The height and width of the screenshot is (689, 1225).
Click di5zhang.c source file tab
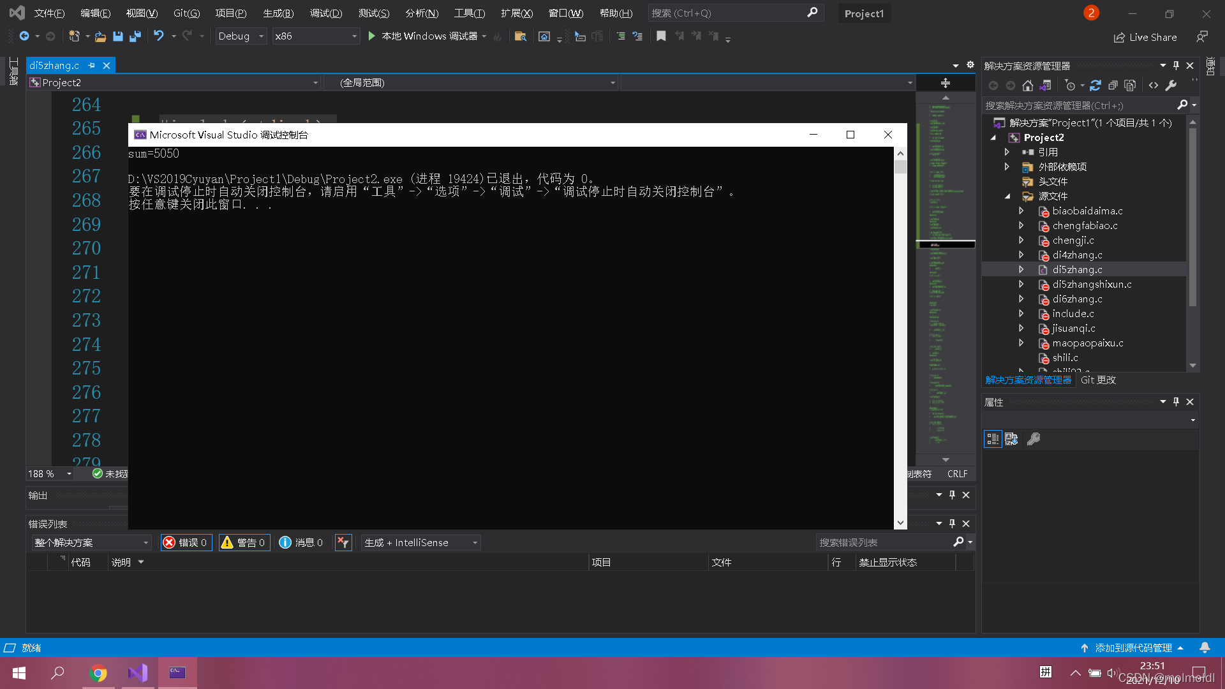(x=54, y=65)
